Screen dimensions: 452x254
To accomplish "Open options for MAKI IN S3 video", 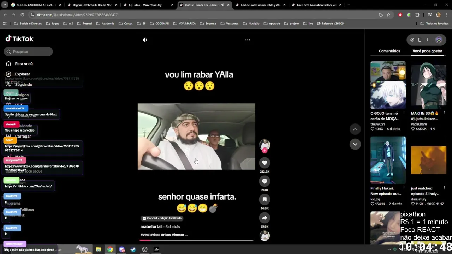I will tap(444, 113).
